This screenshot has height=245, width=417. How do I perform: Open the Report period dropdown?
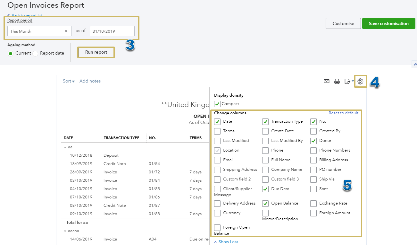(x=39, y=31)
